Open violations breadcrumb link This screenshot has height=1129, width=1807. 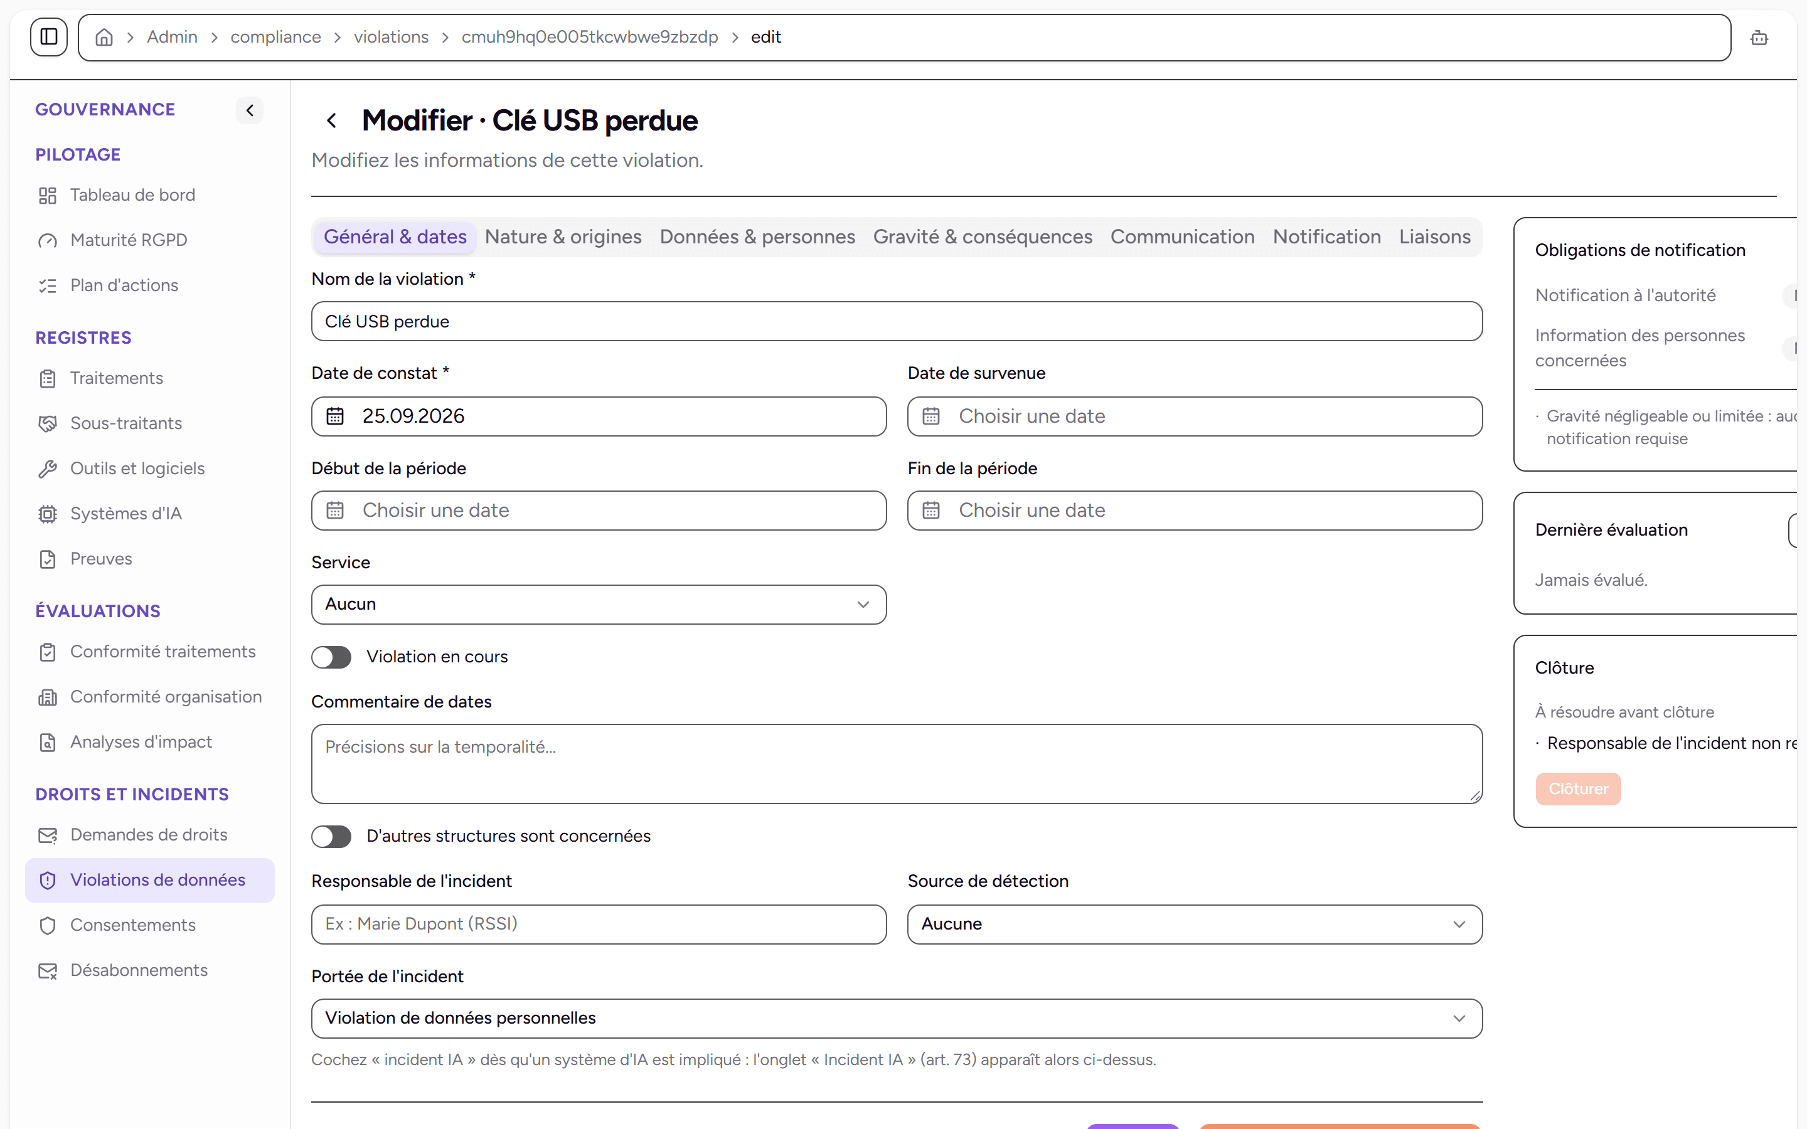click(x=392, y=38)
